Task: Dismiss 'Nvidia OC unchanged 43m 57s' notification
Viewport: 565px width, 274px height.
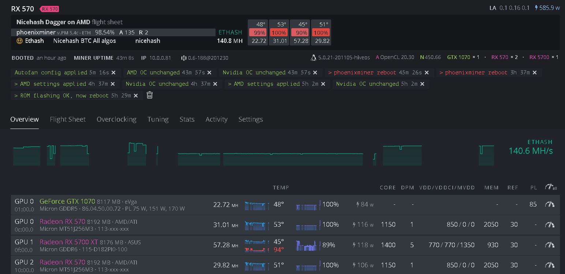Action: coord(315,73)
